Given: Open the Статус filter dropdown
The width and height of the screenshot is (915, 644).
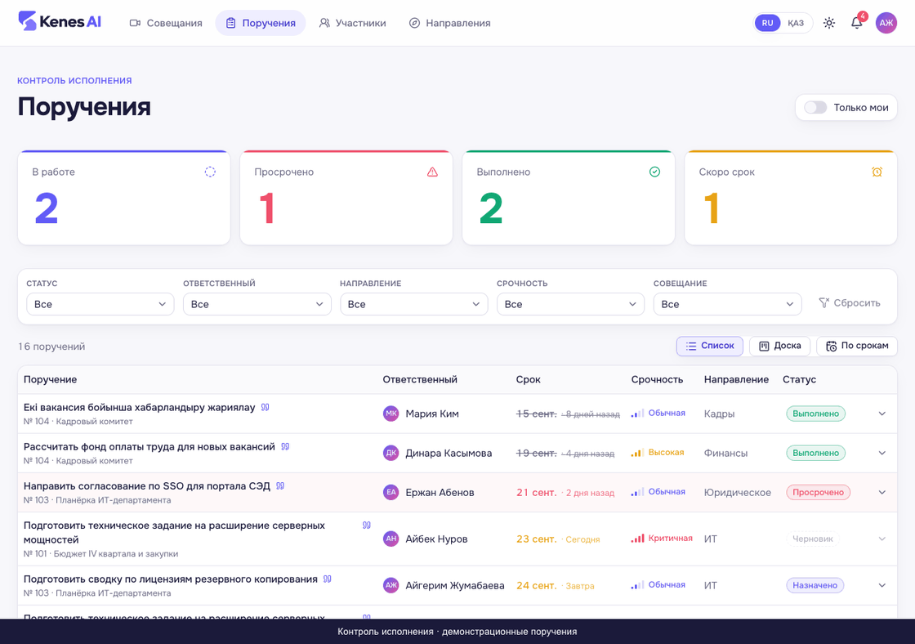Looking at the screenshot, I should point(100,304).
